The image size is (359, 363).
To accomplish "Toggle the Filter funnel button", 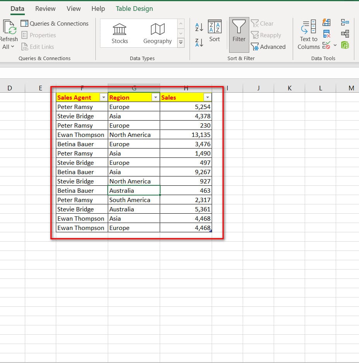I will [x=239, y=32].
